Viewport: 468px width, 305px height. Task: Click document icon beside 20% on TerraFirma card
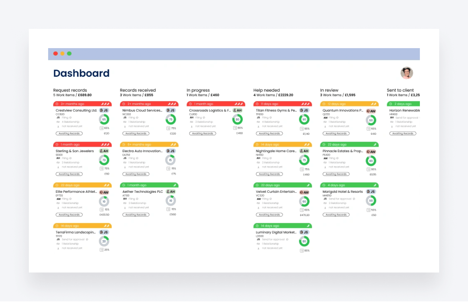coord(102,250)
